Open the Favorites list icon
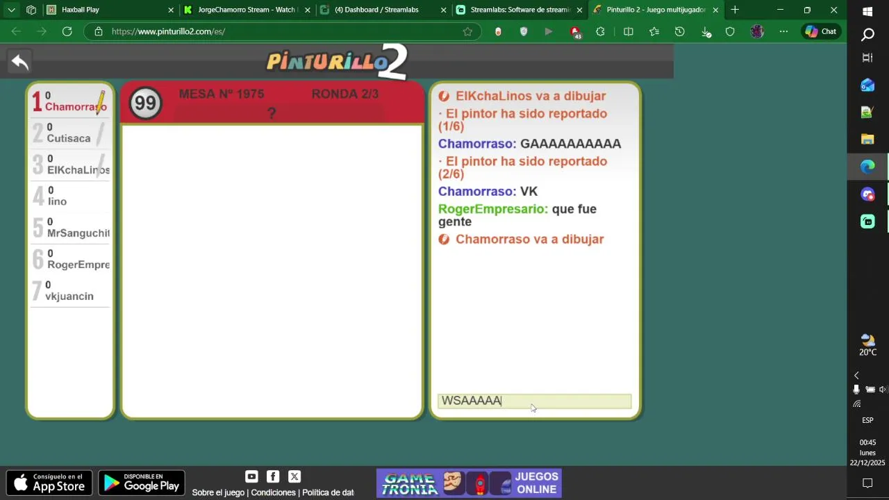Viewport: 889px width, 500px height. [654, 31]
